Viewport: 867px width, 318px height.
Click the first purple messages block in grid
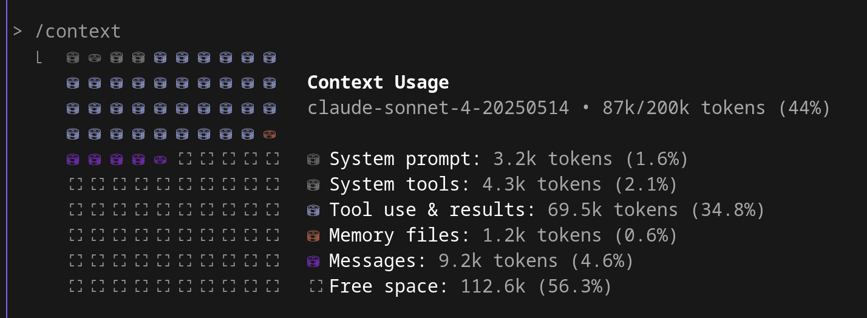click(x=73, y=160)
